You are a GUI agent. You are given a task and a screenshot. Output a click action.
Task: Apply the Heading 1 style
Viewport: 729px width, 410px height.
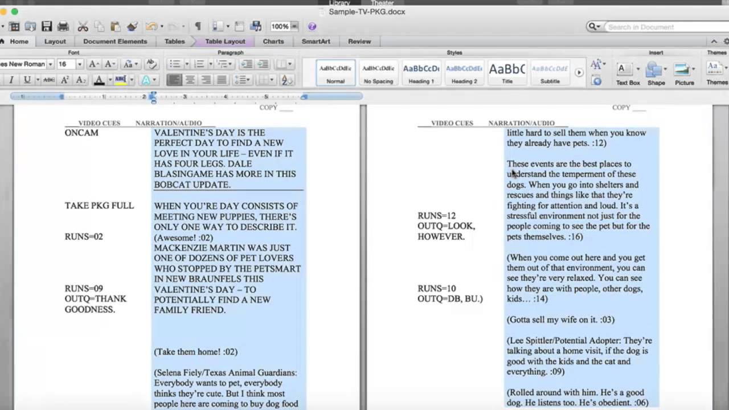(x=421, y=73)
